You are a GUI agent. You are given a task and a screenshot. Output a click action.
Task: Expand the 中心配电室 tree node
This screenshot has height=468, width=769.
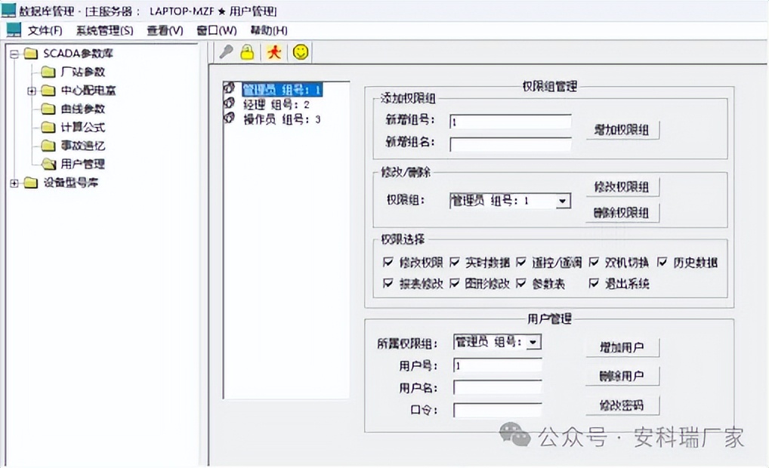[32, 91]
